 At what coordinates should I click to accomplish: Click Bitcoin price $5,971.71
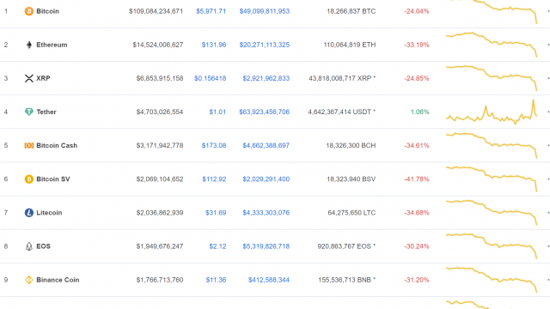click(x=211, y=11)
